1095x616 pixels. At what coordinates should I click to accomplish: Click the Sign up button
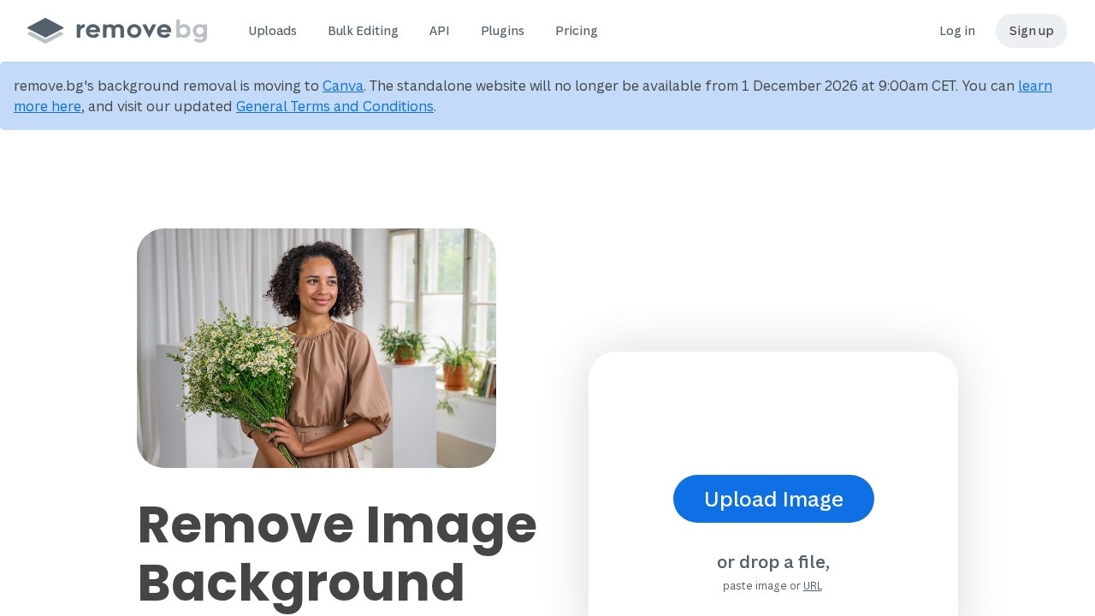coord(1032,31)
